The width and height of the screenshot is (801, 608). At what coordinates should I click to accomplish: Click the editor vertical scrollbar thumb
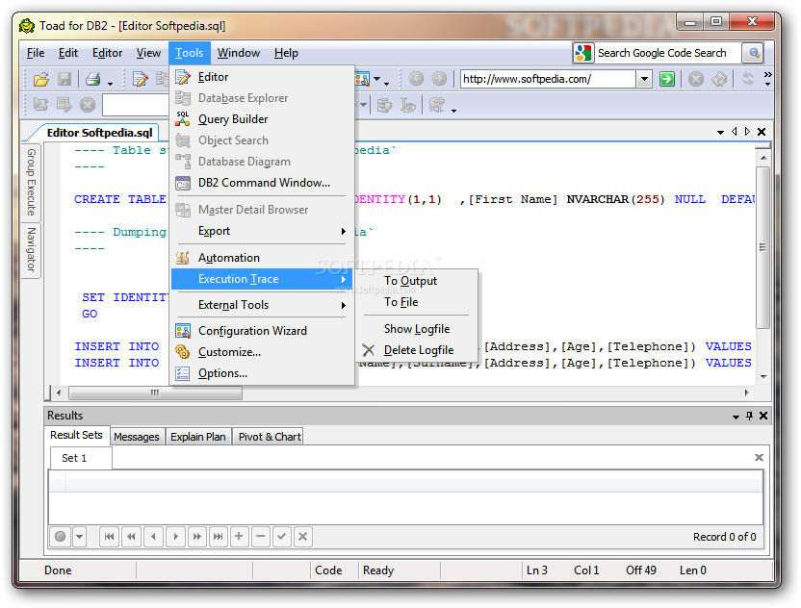click(x=762, y=247)
